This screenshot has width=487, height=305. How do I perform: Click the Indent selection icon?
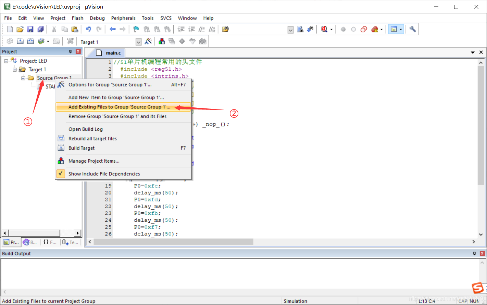[x=181, y=29]
